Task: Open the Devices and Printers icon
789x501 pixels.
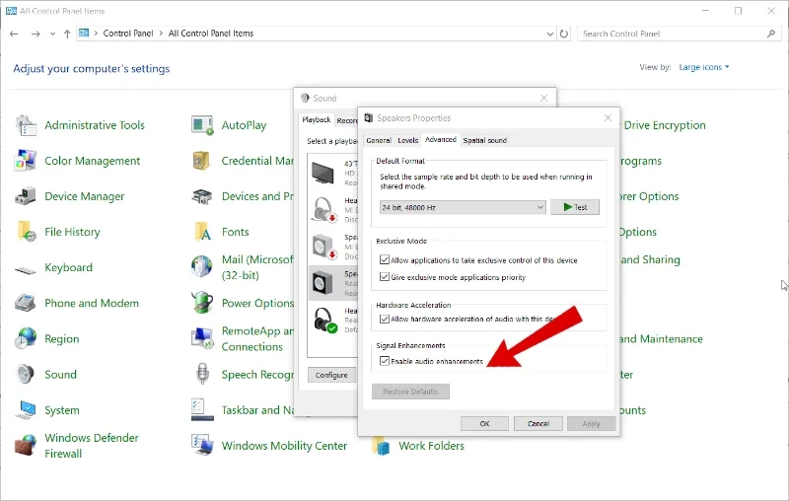Action: point(202,196)
